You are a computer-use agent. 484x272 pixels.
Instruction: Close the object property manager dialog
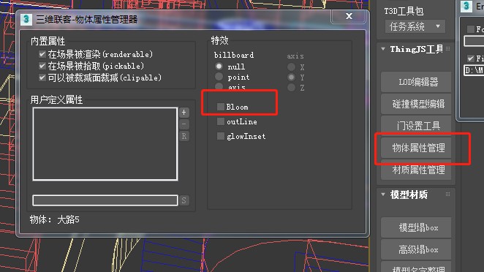pyautogui.click(x=349, y=16)
